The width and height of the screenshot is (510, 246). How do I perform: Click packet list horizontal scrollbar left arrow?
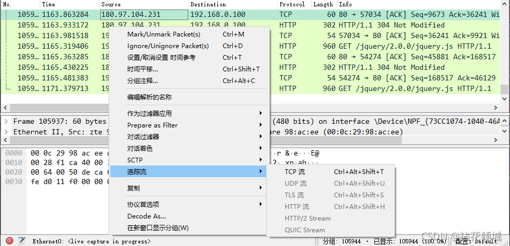pyautogui.click(x=5, y=107)
